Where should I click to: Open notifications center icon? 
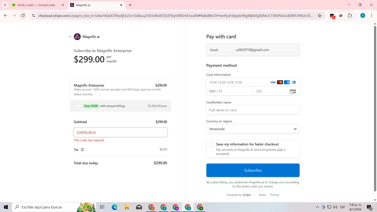point(370,207)
